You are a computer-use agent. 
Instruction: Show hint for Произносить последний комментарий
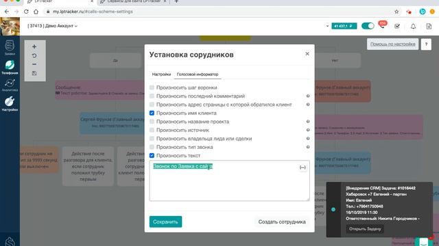[308, 96]
